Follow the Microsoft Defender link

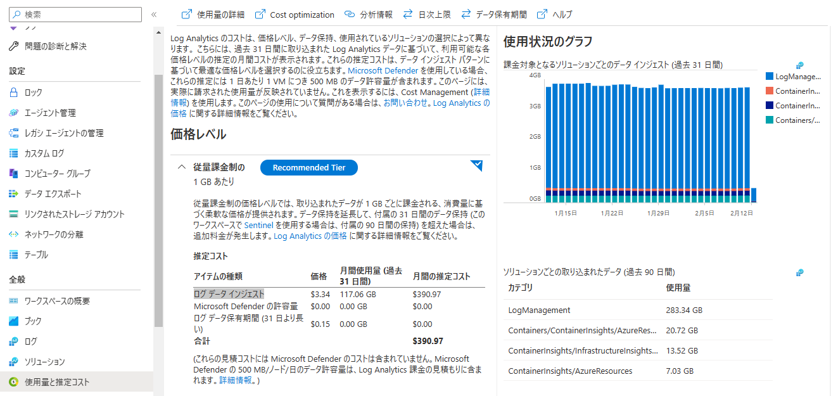pyautogui.click(x=383, y=70)
